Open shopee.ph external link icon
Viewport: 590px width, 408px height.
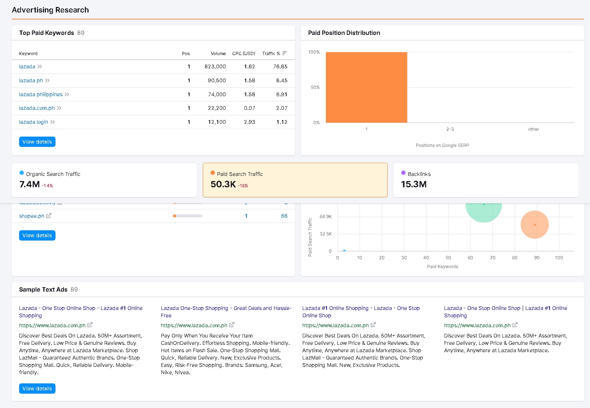49,216
